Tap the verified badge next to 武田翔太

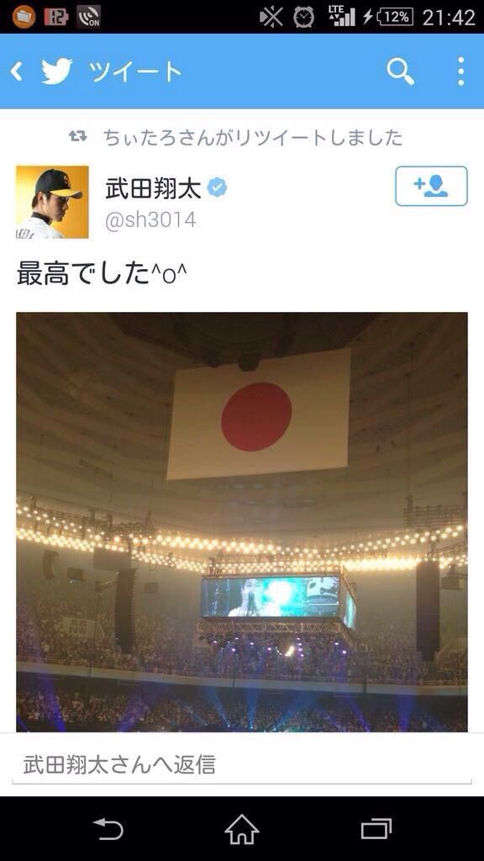tap(218, 188)
